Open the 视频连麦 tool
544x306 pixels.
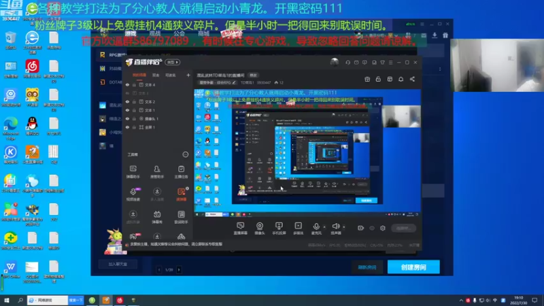(x=133, y=194)
